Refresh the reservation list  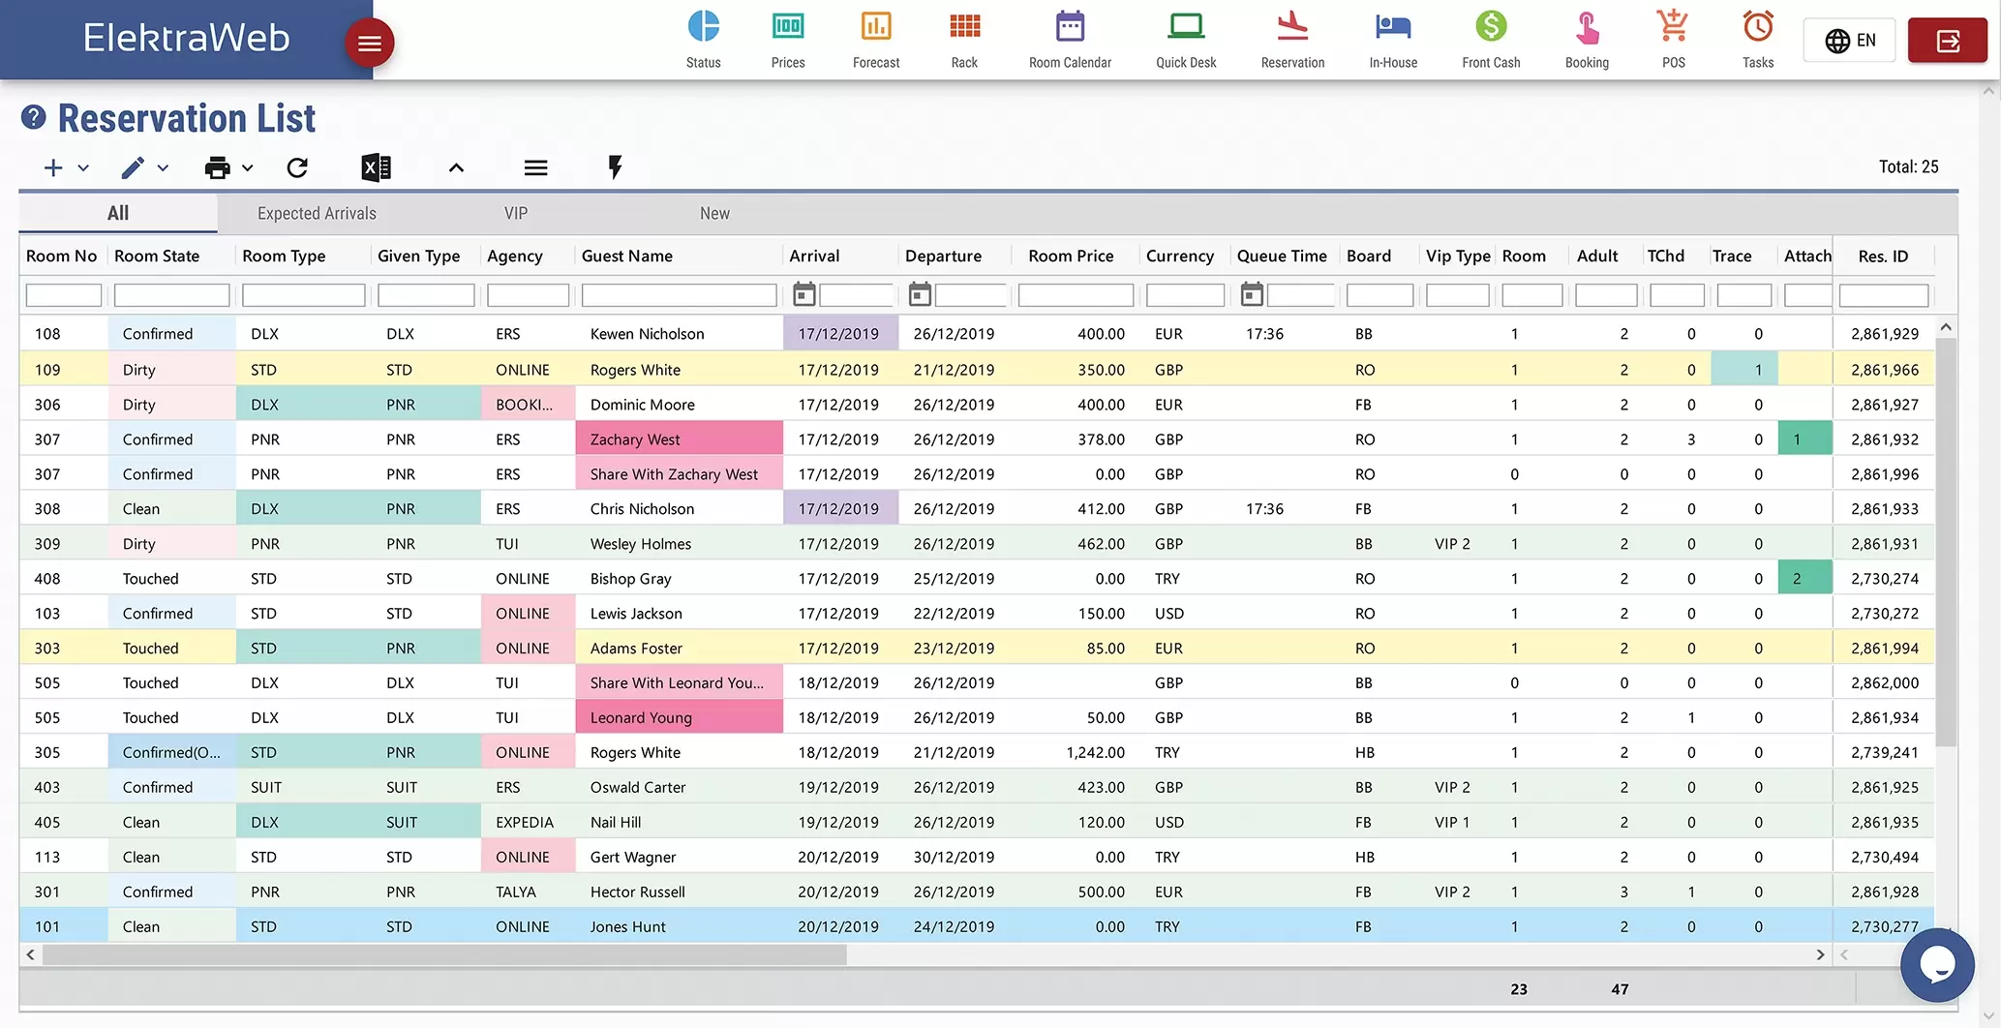297,167
